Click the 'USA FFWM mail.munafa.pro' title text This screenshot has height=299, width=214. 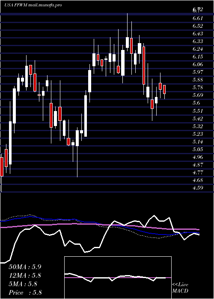(x=33, y=5)
